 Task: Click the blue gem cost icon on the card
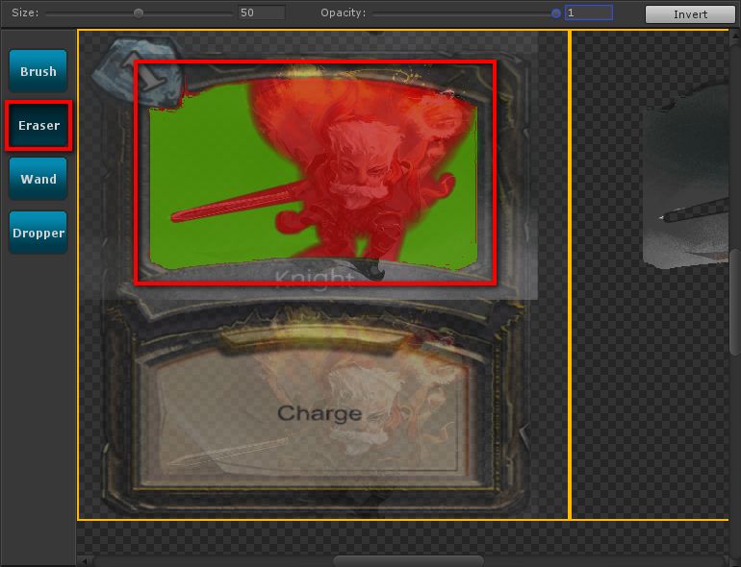click(x=136, y=71)
